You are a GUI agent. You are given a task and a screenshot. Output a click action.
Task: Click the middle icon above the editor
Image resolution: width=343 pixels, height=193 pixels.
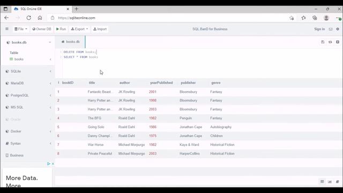pos(330,42)
